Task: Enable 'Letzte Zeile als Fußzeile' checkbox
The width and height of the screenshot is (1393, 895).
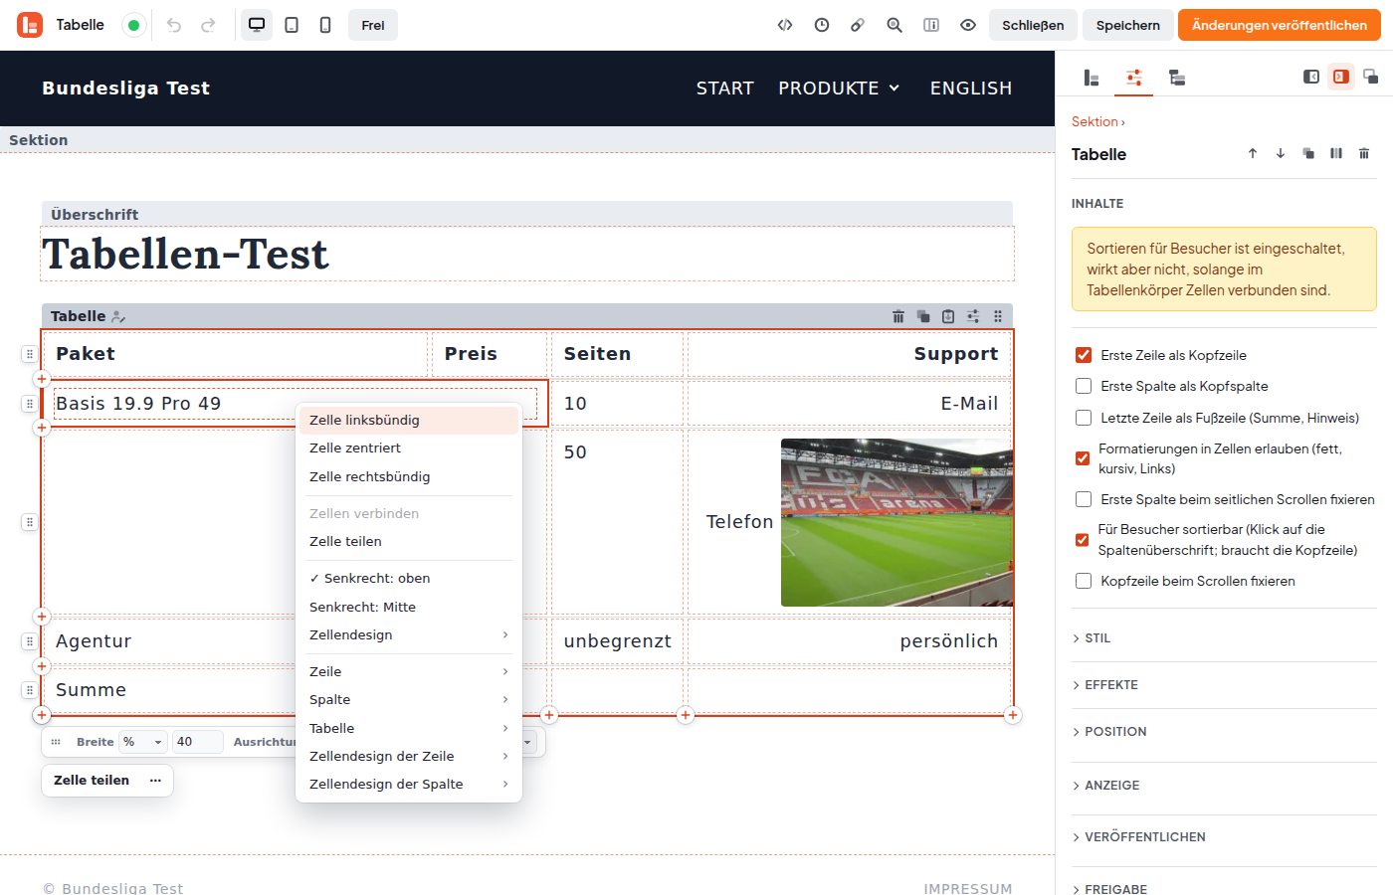Action: tap(1084, 418)
